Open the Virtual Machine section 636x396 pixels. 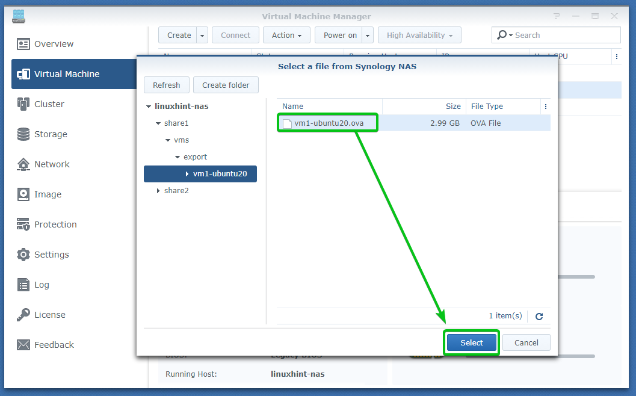click(x=74, y=74)
